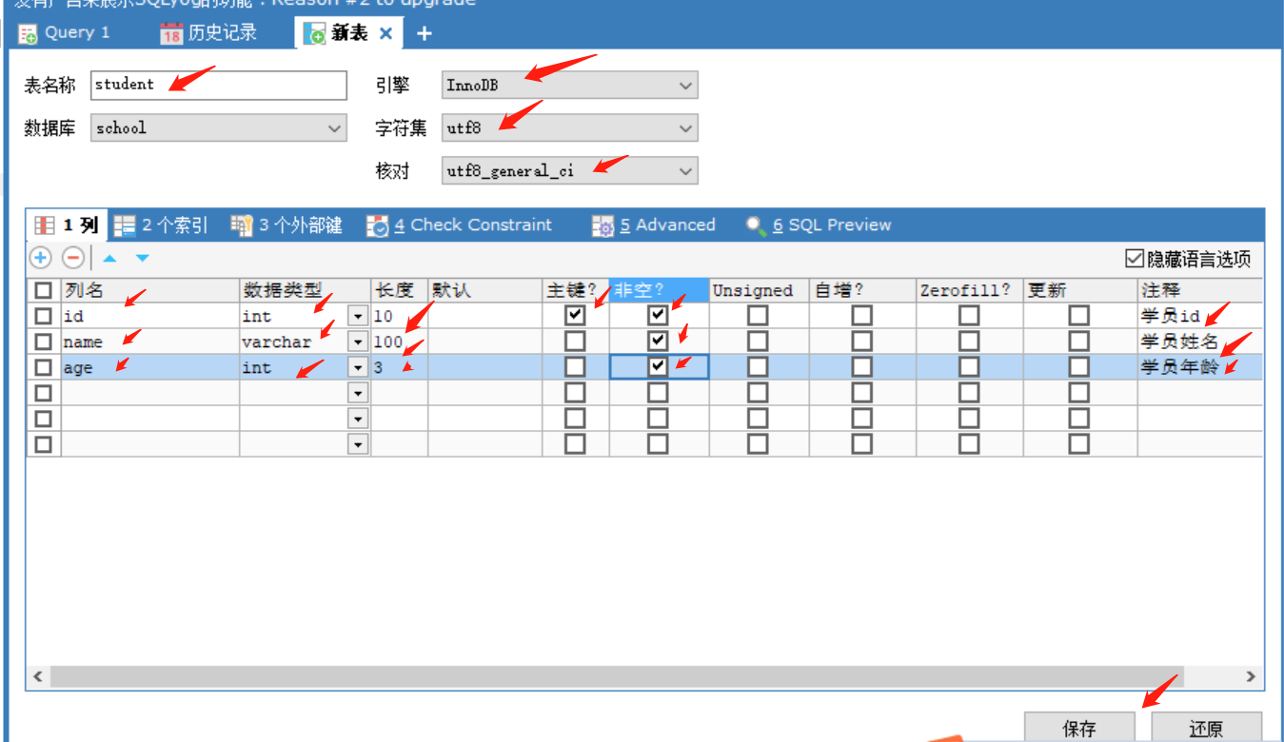This screenshot has width=1284, height=742.
Task: Click the 非空? column header
Action: [659, 290]
